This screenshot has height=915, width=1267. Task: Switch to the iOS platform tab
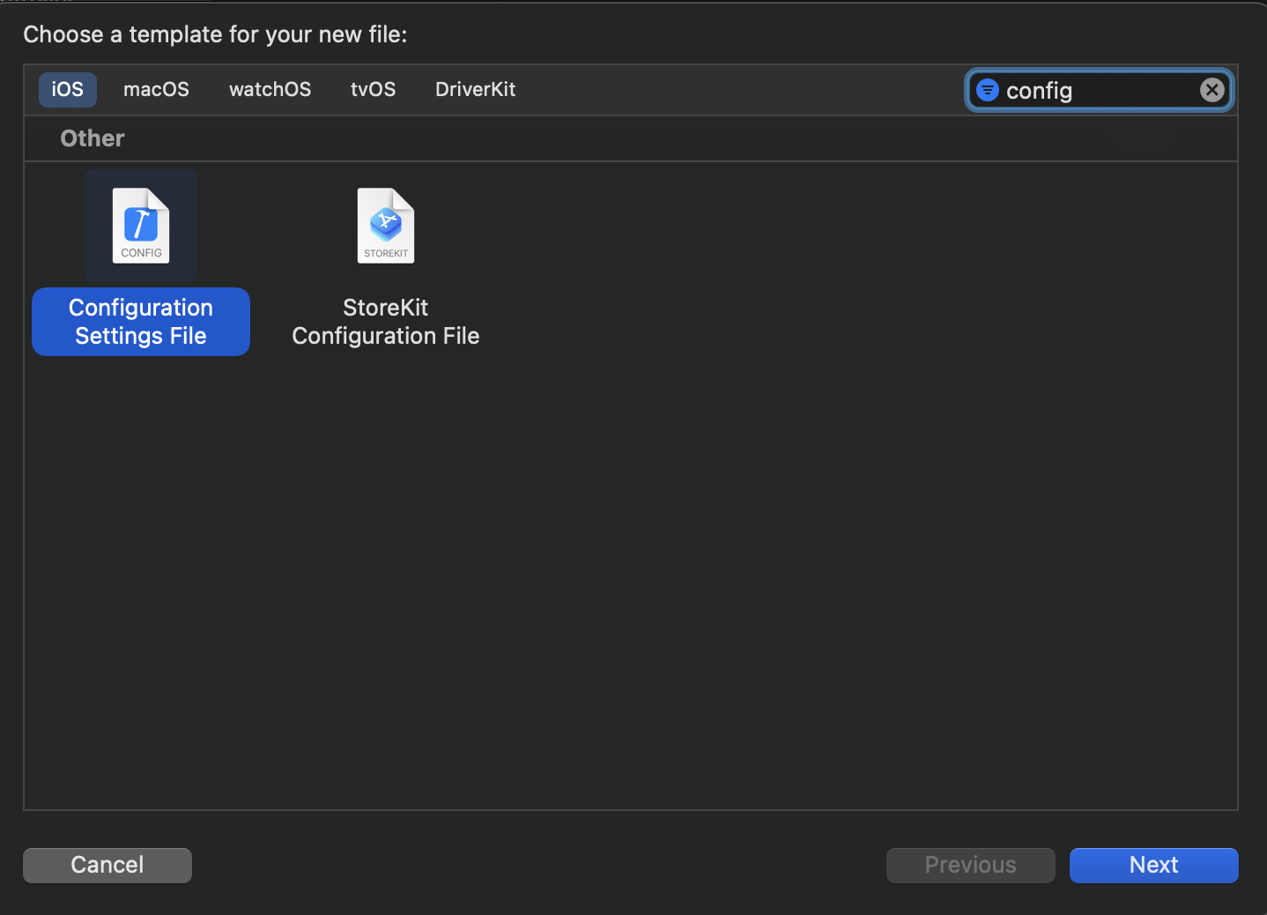coord(68,90)
